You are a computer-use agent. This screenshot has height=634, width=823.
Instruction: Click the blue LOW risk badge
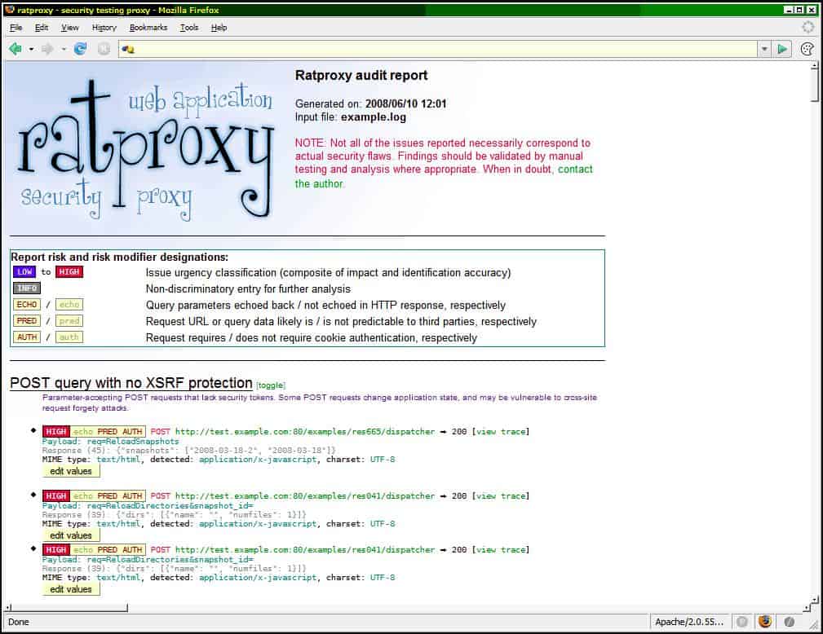pos(24,271)
